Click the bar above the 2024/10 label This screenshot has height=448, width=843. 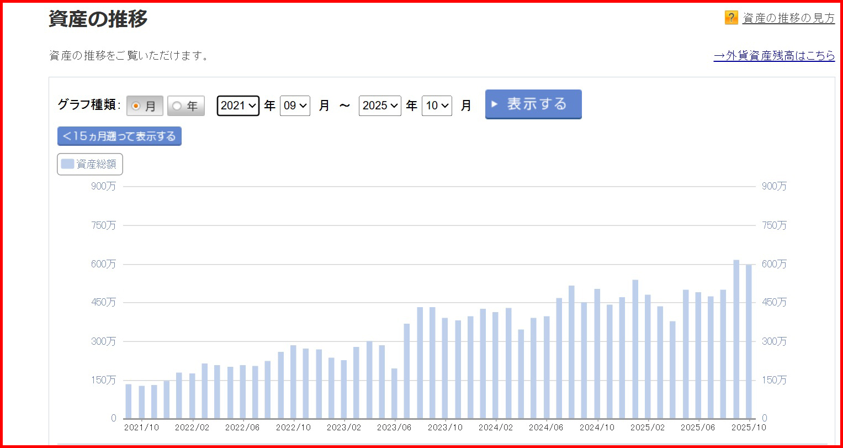click(597, 354)
